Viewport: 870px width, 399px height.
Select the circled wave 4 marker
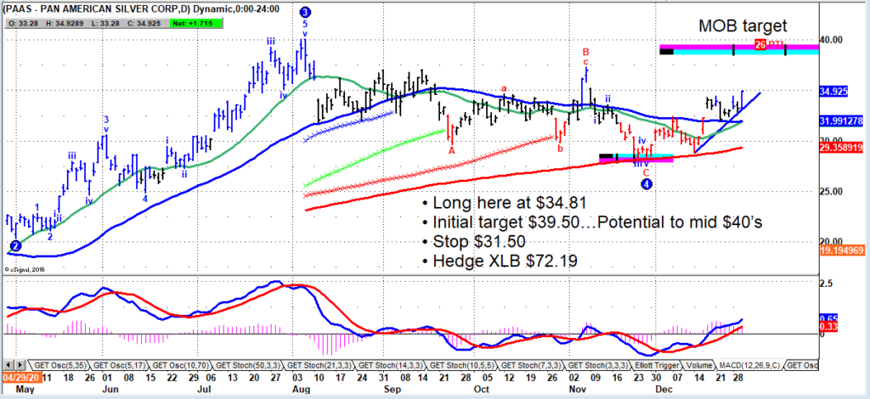coord(647,184)
